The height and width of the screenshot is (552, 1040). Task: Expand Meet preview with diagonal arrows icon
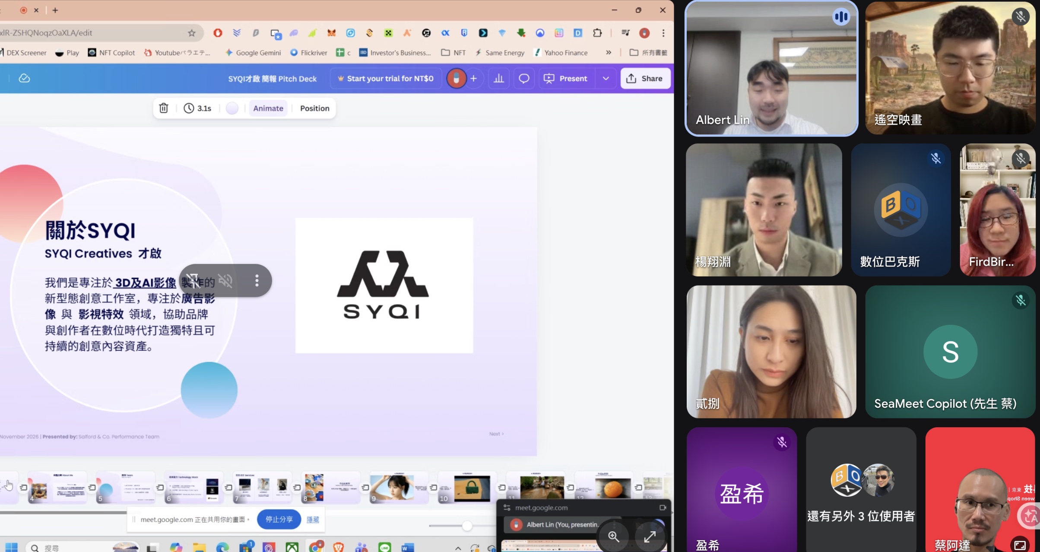(650, 536)
